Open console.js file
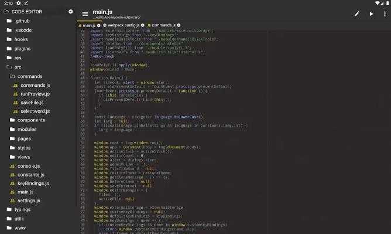Screen dimensions: 391x234 point(29,166)
